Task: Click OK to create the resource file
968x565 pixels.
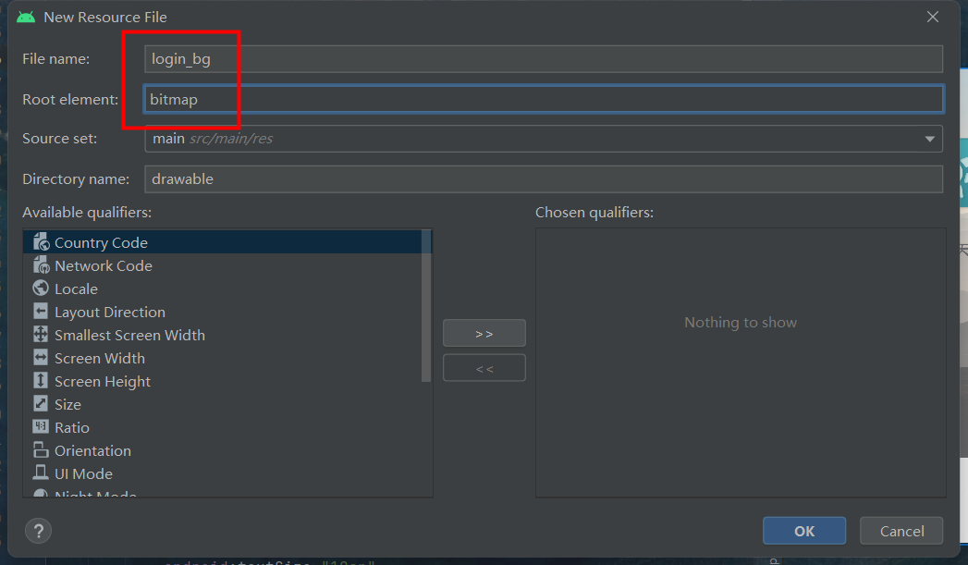Action: click(x=803, y=531)
